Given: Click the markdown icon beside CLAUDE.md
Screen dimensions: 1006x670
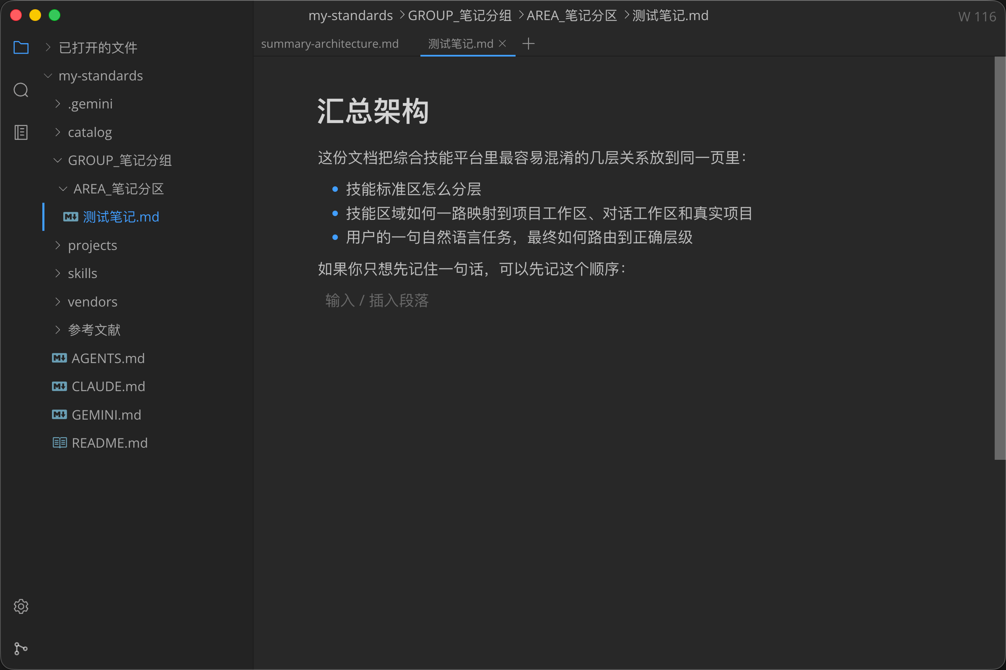Looking at the screenshot, I should pyautogui.click(x=60, y=386).
